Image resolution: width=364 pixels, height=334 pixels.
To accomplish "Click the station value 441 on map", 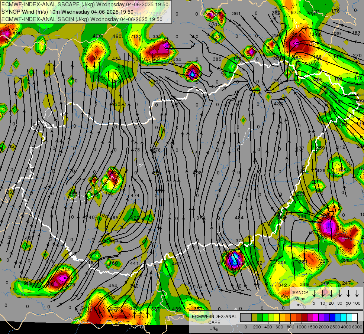I will tap(134, 263).
